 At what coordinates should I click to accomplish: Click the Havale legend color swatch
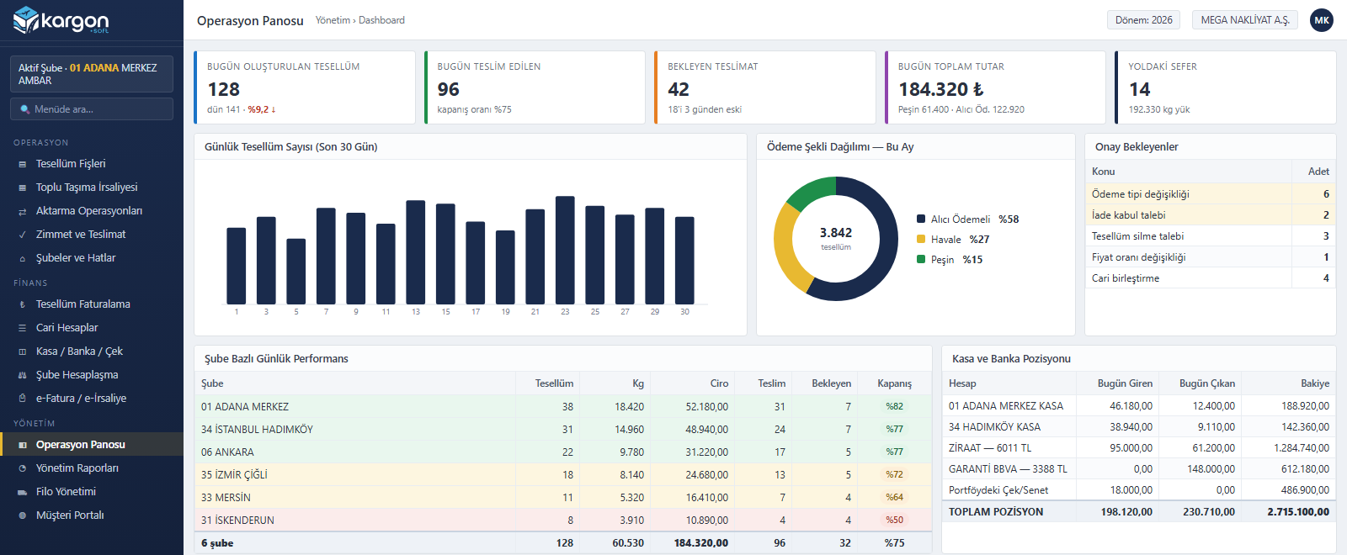[x=921, y=240]
